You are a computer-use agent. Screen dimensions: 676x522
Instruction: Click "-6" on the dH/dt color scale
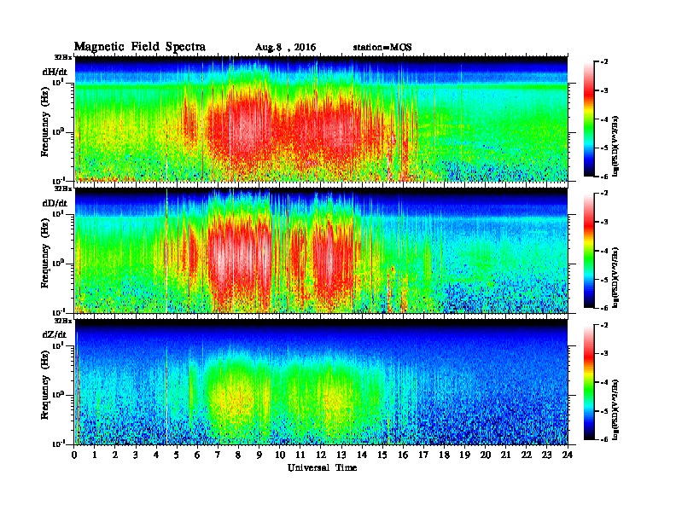[x=604, y=177]
